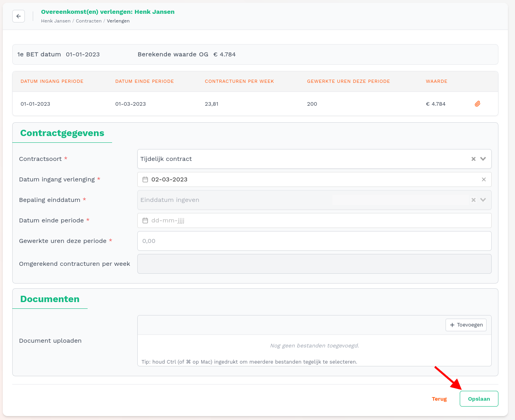Click the Gewerkte uren deze periode input
This screenshot has width=515, height=420.
click(x=315, y=241)
